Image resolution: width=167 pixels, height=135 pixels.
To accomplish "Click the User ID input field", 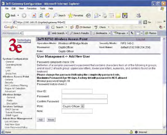I will pos(77,91).
